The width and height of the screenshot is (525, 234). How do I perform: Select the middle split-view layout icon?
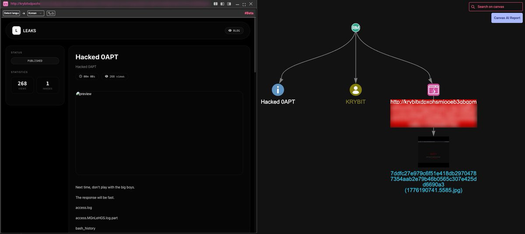click(223, 4)
